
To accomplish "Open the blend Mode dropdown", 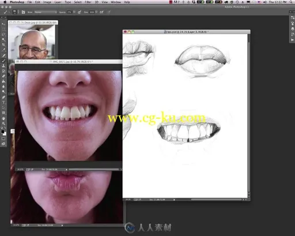I will pos(46,12).
